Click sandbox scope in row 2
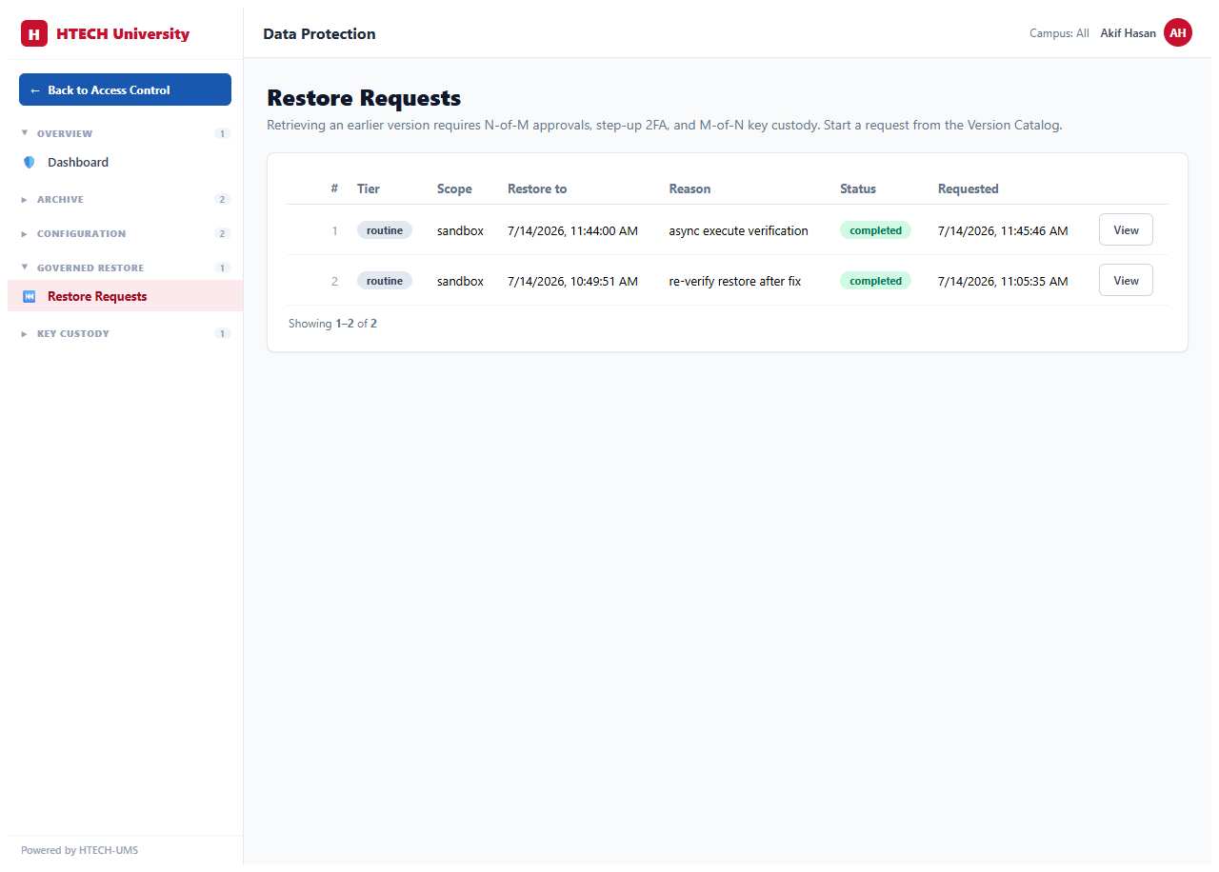 click(460, 282)
